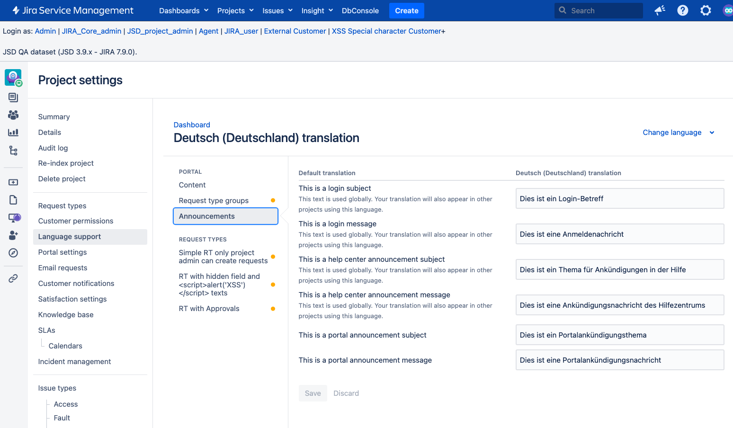Open the Help question mark icon
Screen dimensions: 733x428
click(x=682, y=10)
